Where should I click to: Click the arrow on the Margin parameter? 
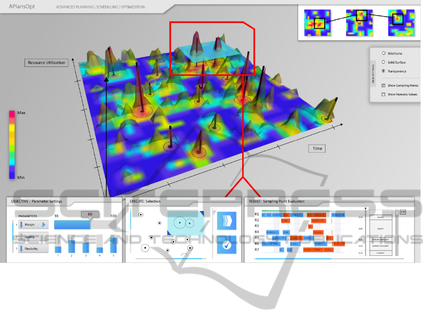pyautogui.click(x=44, y=225)
